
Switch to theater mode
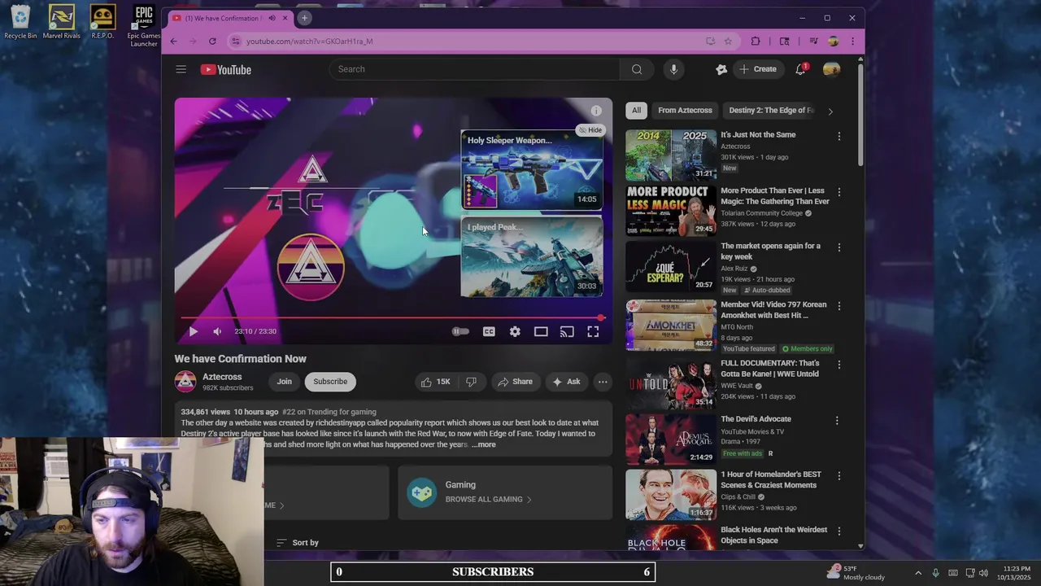pos(541,331)
